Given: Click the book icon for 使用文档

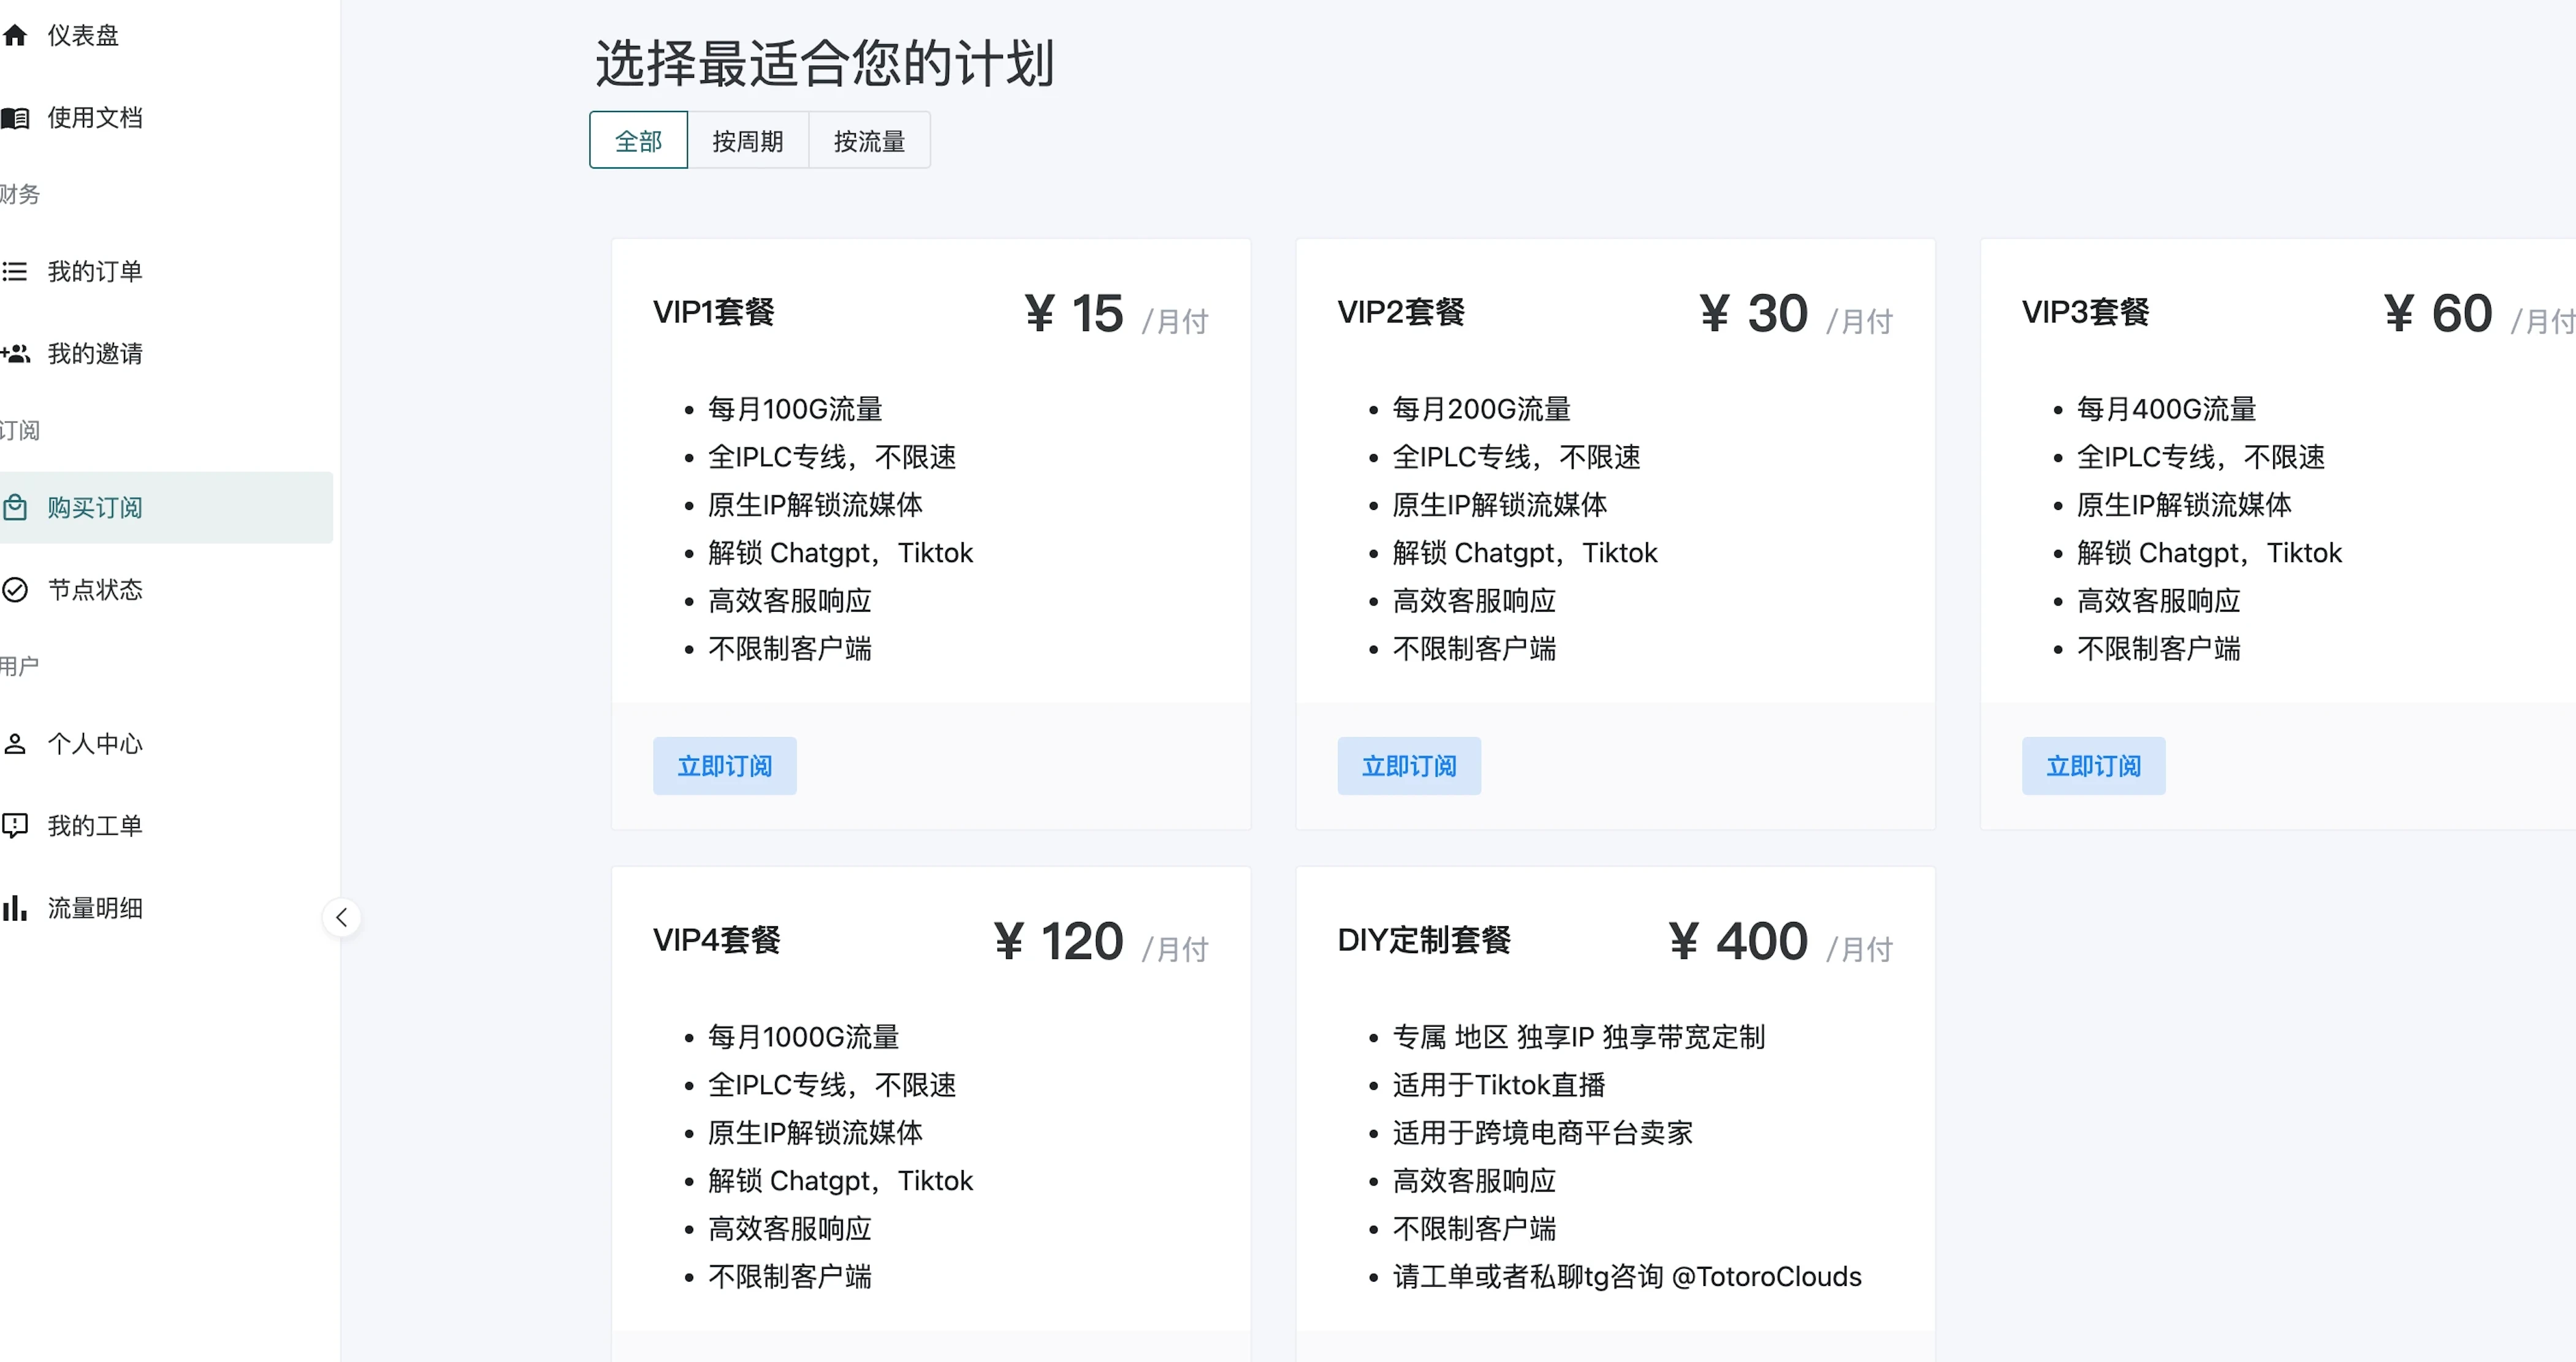Looking at the screenshot, I should click(x=15, y=118).
